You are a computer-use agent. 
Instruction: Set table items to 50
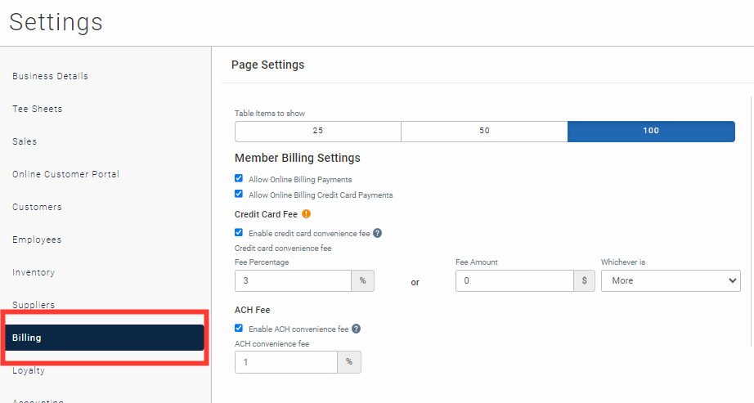[484, 131]
